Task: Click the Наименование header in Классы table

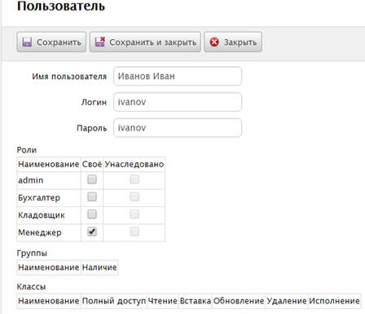Action: [49, 301]
